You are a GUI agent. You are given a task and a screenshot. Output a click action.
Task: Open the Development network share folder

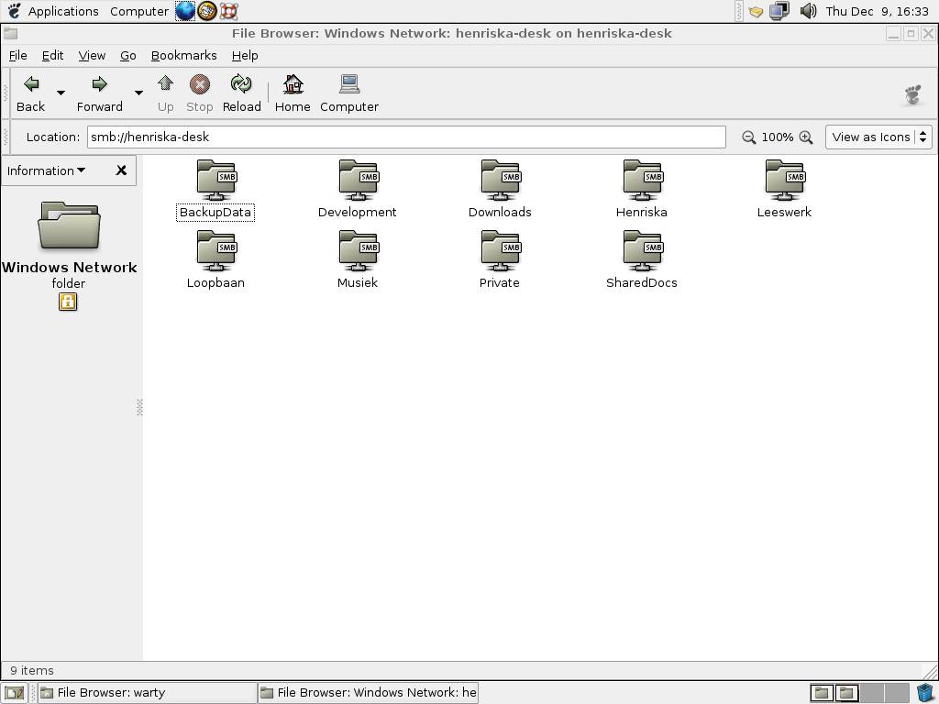[358, 181]
